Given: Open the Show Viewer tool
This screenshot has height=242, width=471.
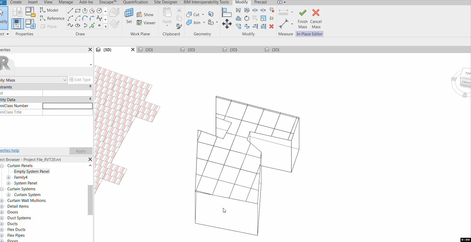Looking at the screenshot, I should tap(146, 23).
